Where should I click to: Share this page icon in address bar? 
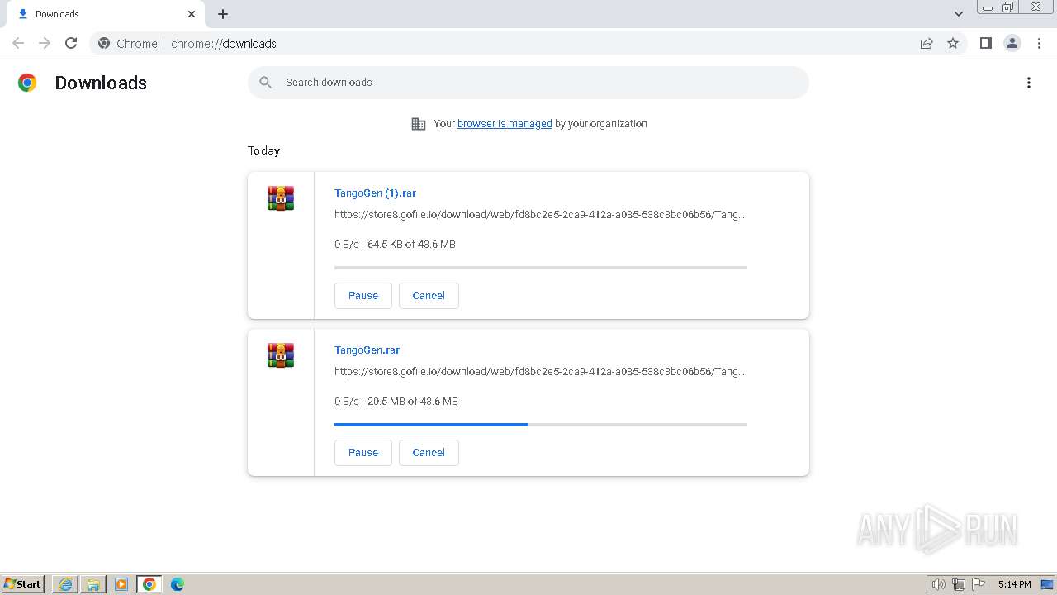[x=927, y=43]
